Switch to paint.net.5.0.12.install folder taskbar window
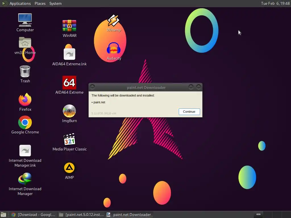Image resolution: width=291 pixels, height=218 pixels. 81,215
